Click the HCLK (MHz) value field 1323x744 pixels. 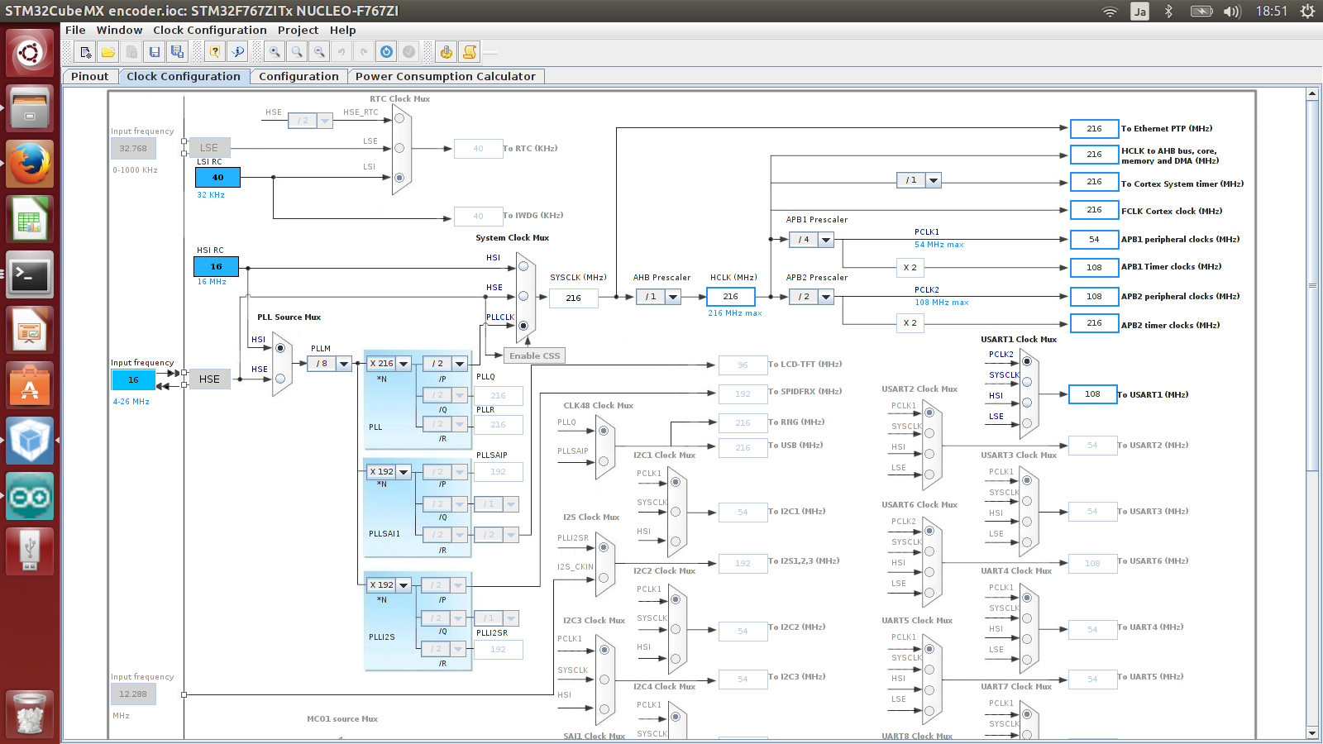(730, 296)
